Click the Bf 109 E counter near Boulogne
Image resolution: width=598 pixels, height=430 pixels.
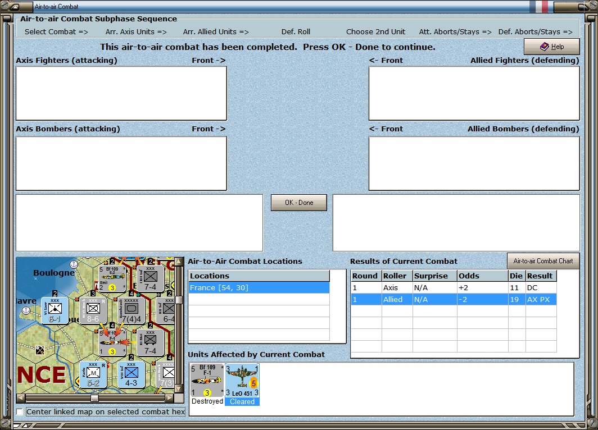click(x=112, y=278)
